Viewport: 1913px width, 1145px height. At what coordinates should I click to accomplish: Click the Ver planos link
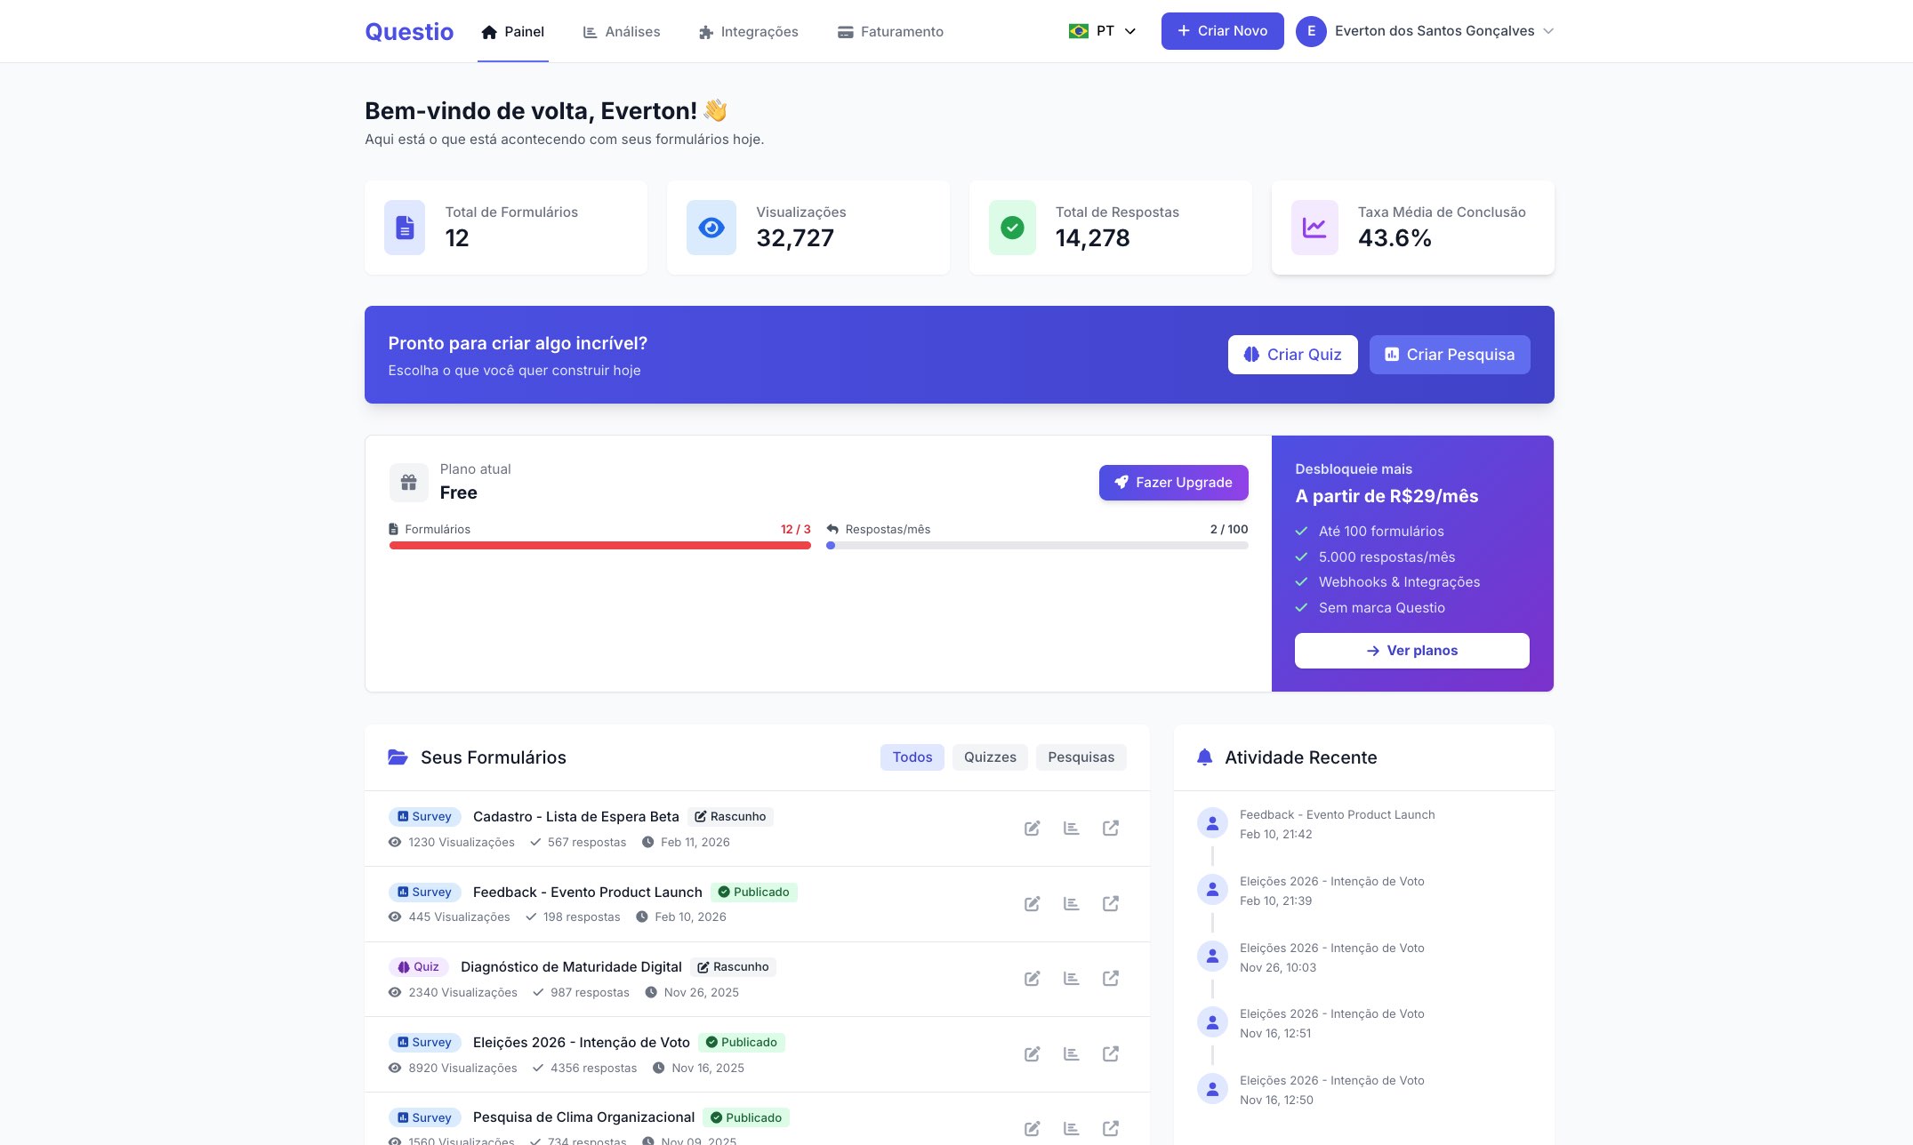pyautogui.click(x=1411, y=650)
